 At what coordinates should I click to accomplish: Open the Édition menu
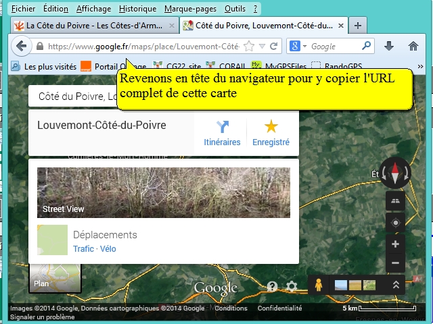(55, 9)
